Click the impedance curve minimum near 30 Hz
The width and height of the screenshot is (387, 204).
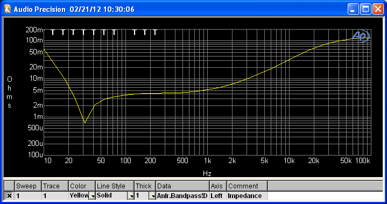coord(85,123)
